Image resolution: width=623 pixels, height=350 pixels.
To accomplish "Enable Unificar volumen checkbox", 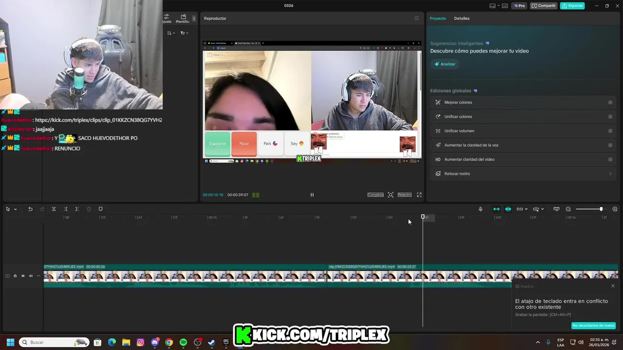I will pyautogui.click(x=610, y=131).
